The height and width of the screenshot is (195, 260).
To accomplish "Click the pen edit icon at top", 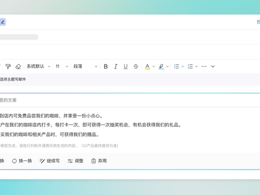I will coord(3,22).
